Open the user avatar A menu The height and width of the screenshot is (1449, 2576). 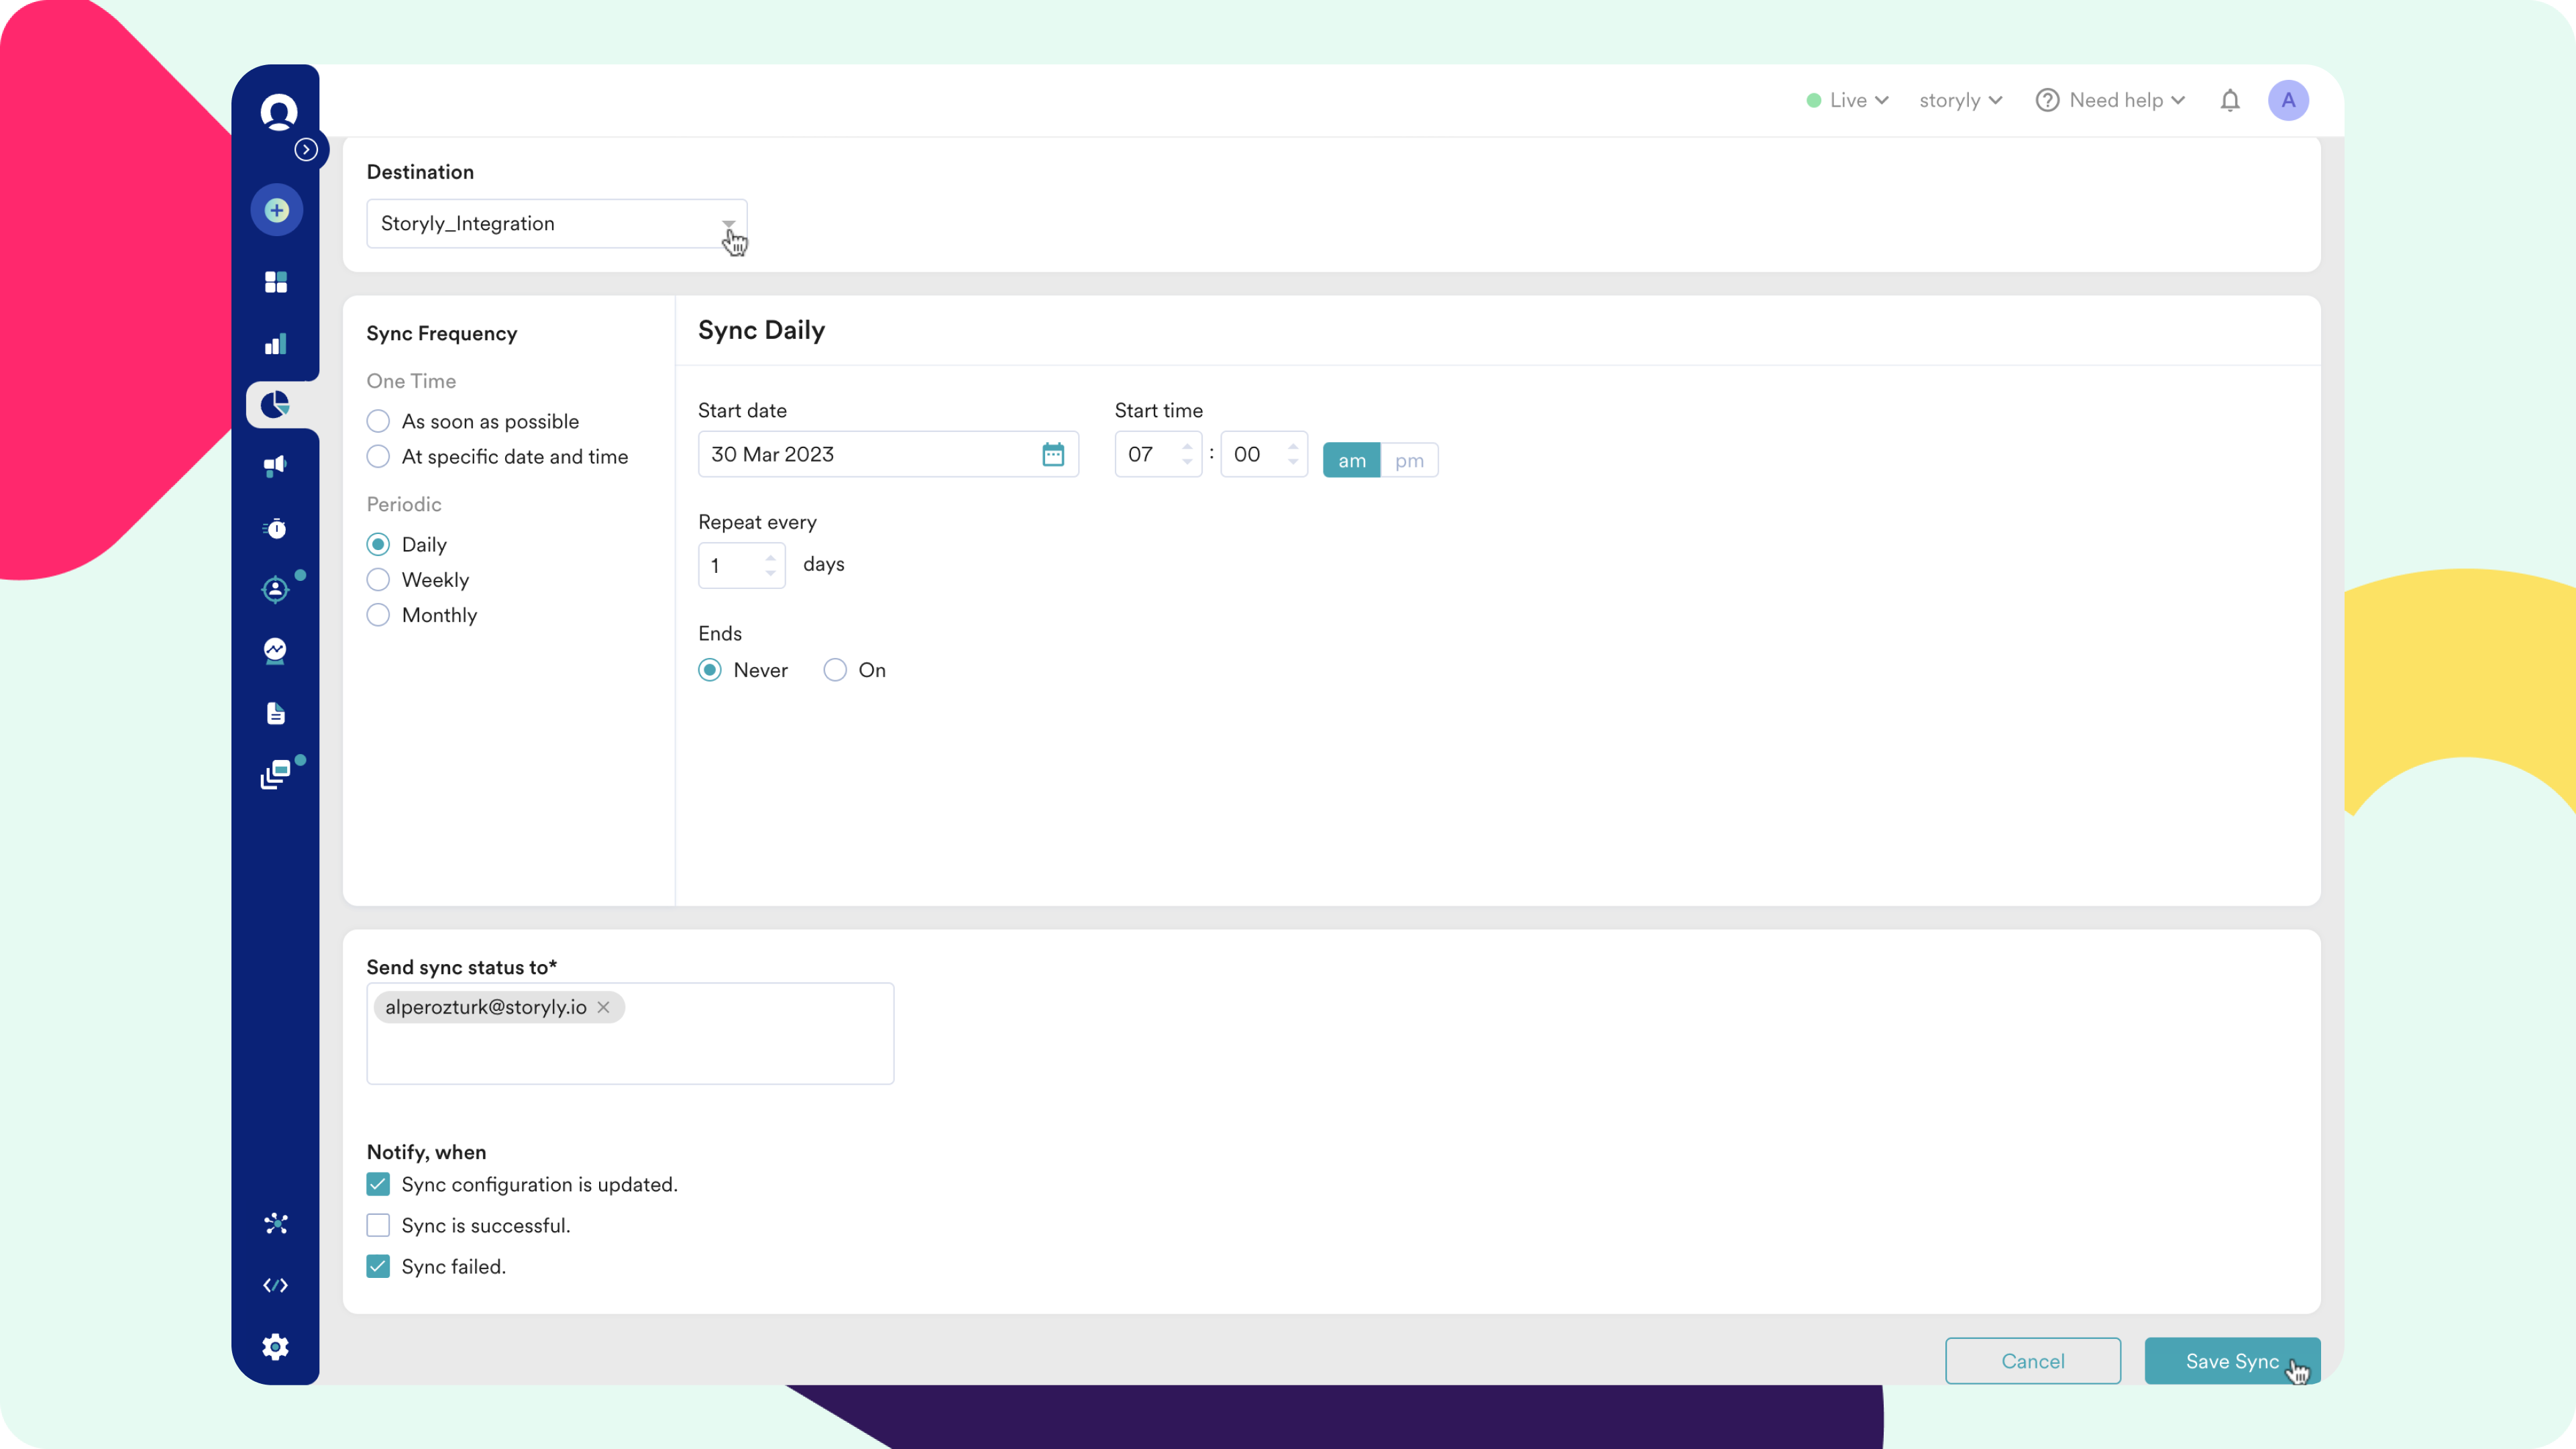[x=2288, y=100]
